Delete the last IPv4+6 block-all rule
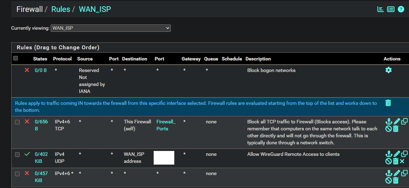Screen dimensions: 409x188 pos(396,180)
